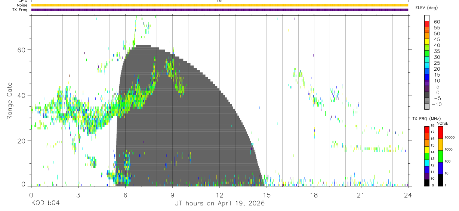
Task: Click the "UT hours on April 19, 2026" axis title
Action: (x=219, y=203)
